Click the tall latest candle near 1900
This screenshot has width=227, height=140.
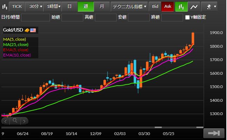[193, 39]
